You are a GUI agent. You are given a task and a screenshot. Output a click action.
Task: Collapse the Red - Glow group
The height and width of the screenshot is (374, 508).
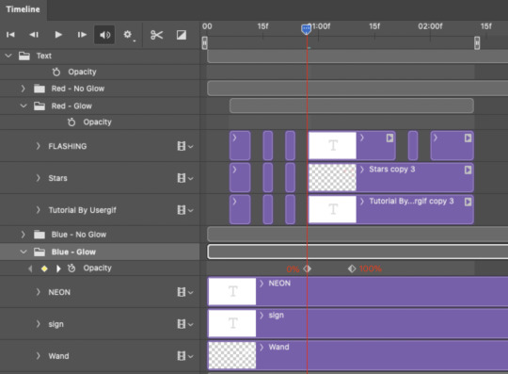click(24, 106)
